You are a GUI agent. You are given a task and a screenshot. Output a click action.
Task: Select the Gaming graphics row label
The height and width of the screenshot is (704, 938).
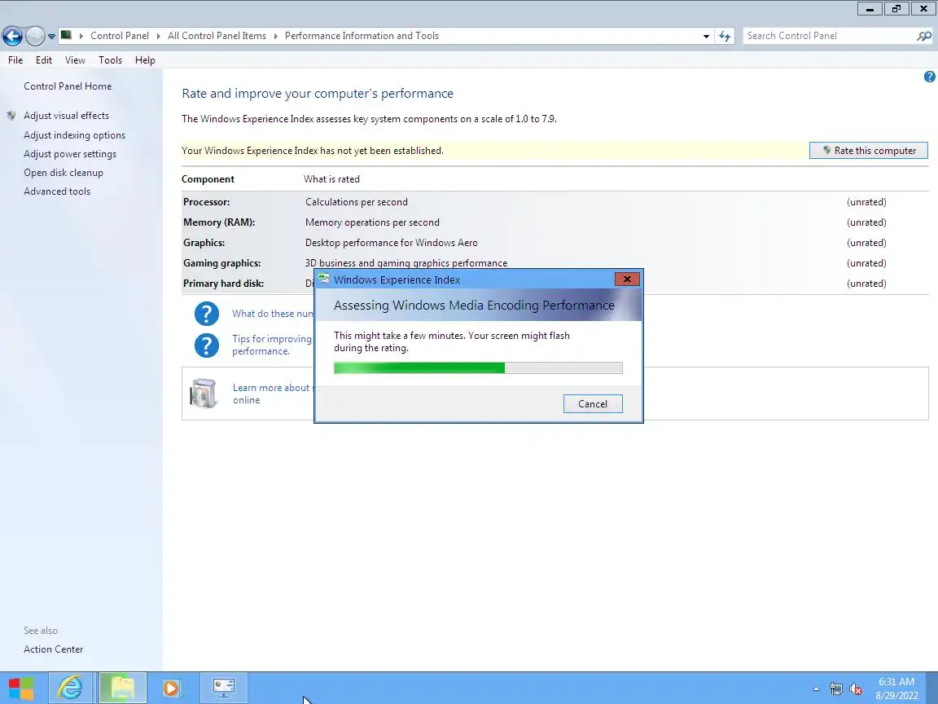coord(222,263)
